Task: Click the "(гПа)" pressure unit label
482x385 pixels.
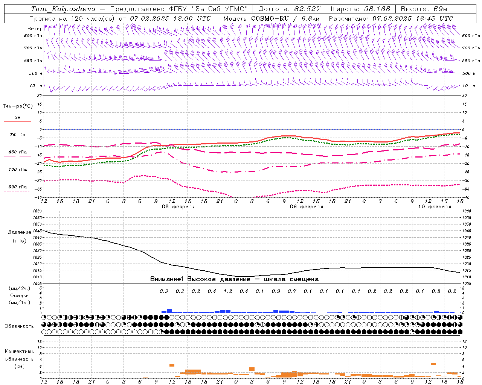Action: 19,241
